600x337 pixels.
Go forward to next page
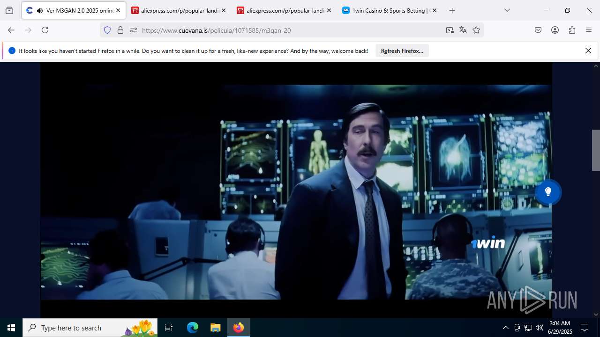[28, 30]
